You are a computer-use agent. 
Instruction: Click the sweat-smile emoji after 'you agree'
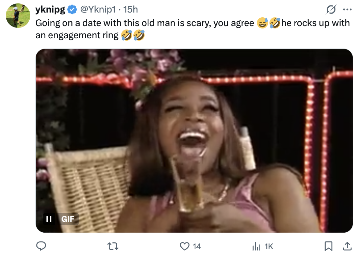tap(262, 23)
